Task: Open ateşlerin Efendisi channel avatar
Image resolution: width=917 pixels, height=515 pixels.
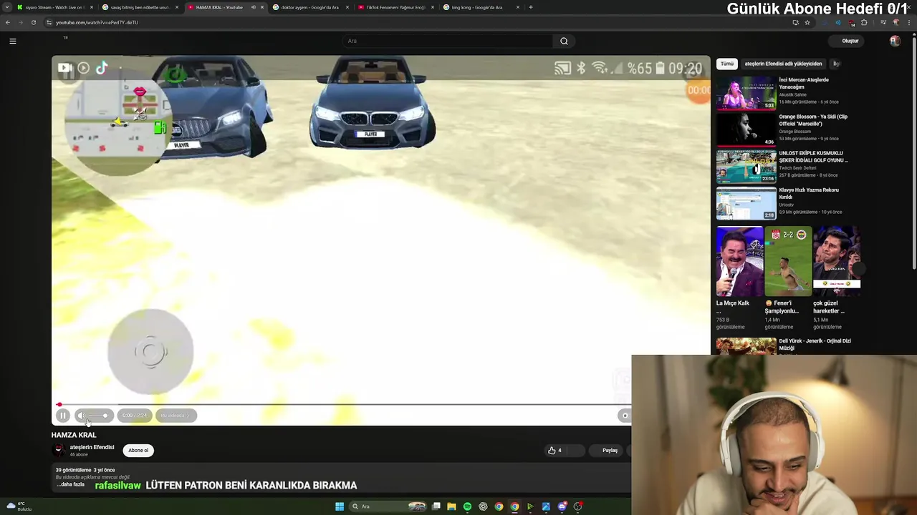Action: [x=59, y=450]
